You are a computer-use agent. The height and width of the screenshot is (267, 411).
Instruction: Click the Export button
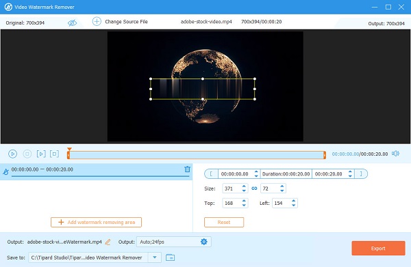click(378, 248)
